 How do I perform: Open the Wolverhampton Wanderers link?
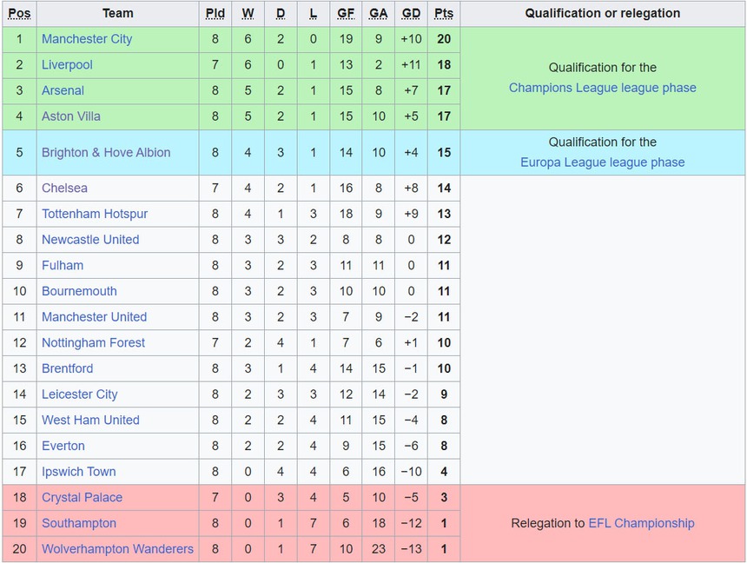[x=117, y=549]
